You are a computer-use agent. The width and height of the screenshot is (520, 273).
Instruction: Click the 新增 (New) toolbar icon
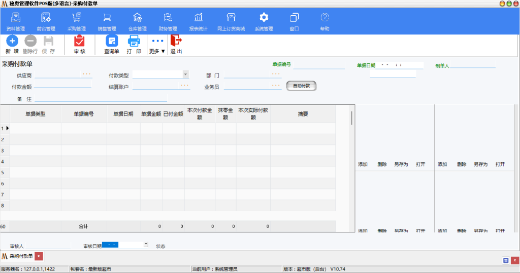click(12, 42)
